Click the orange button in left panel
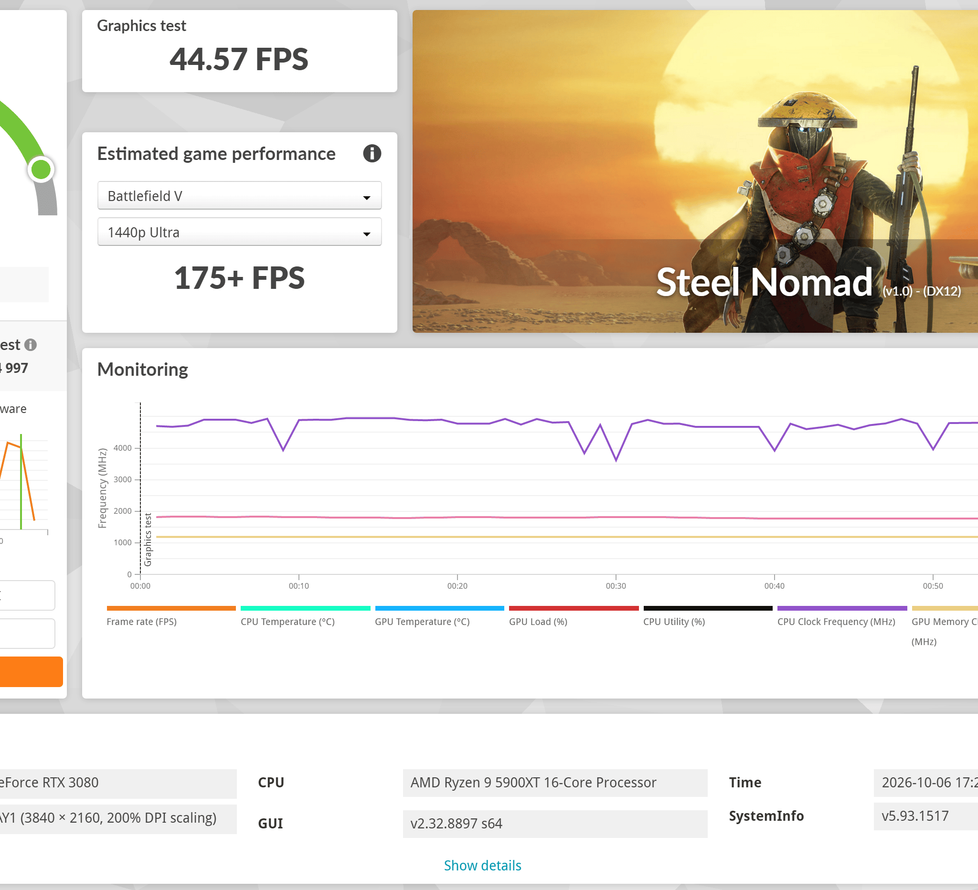Viewport: 978px width, 890px height. coord(32,672)
